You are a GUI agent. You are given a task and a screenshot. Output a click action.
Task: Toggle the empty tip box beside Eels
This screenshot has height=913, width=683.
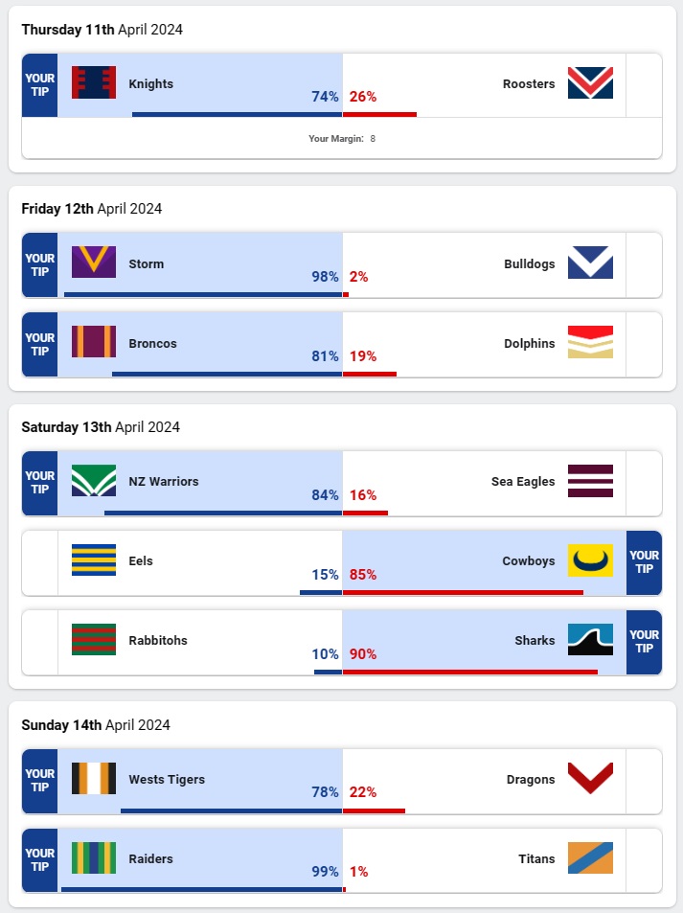pyautogui.click(x=40, y=561)
